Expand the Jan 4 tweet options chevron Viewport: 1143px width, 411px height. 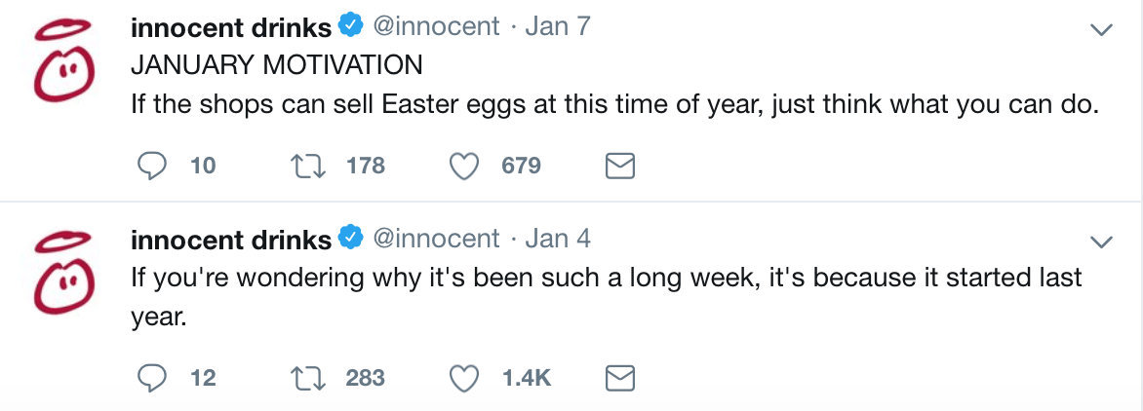point(1101,242)
